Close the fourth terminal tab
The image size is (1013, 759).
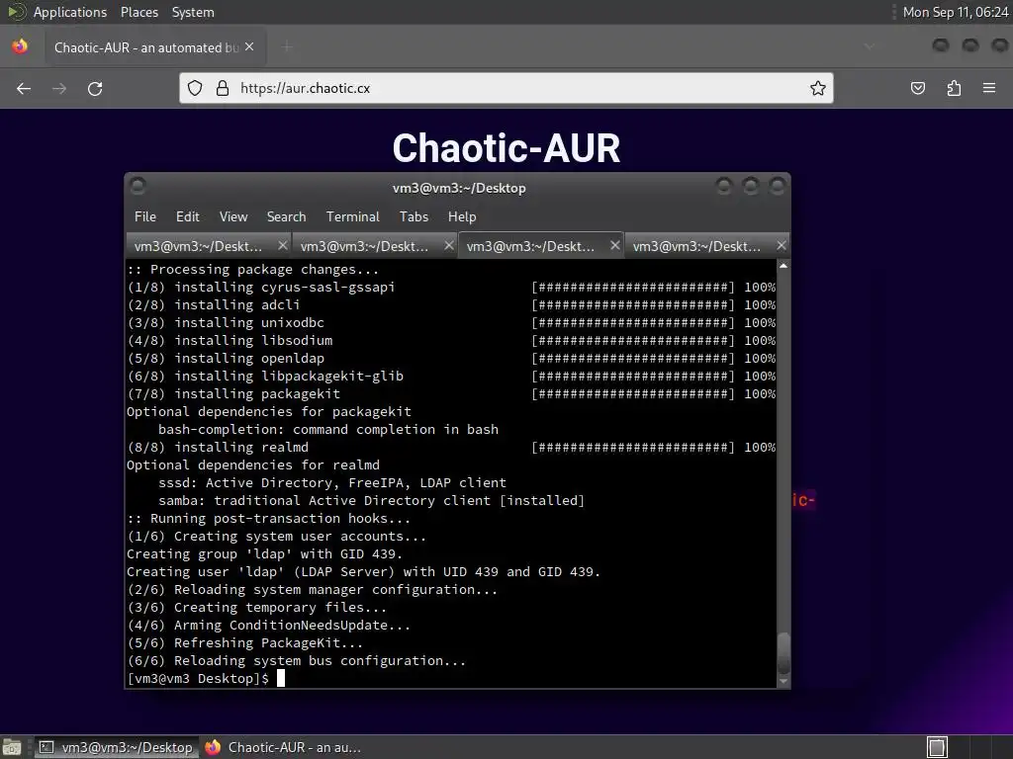(782, 245)
